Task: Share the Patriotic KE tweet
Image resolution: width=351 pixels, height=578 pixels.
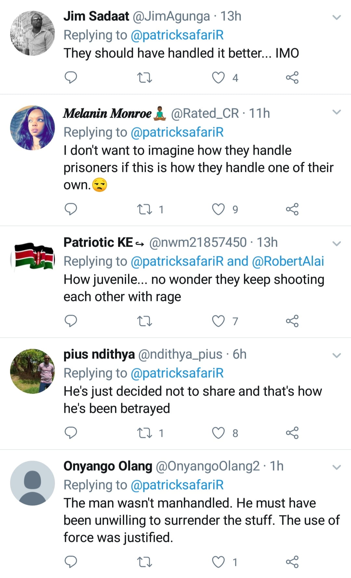Action: 292,321
